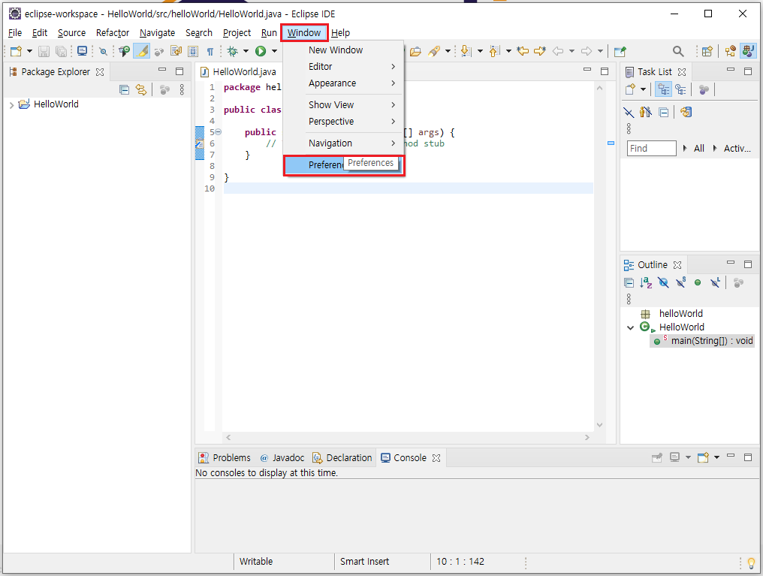Click the tip of the day lightbulb icon
This screenshot has width=763, height=576.
pos(751,563)
